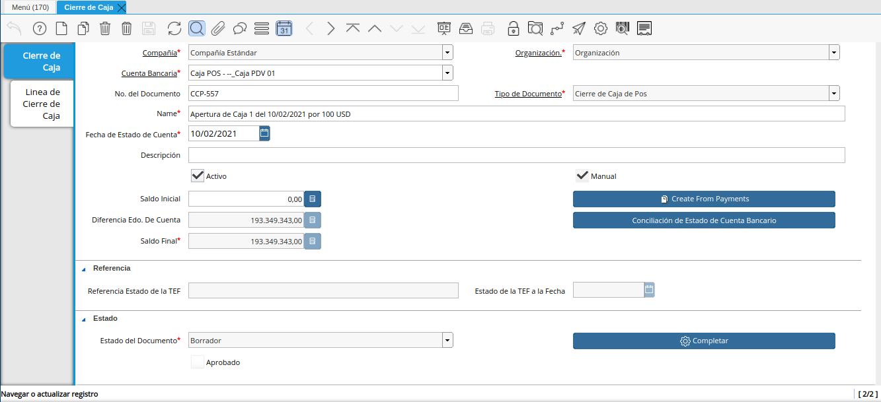The width and height of the screenshot is (881, 402).
Task: Expand the Tipo de Documento dropdown
Action: [834, 94]
